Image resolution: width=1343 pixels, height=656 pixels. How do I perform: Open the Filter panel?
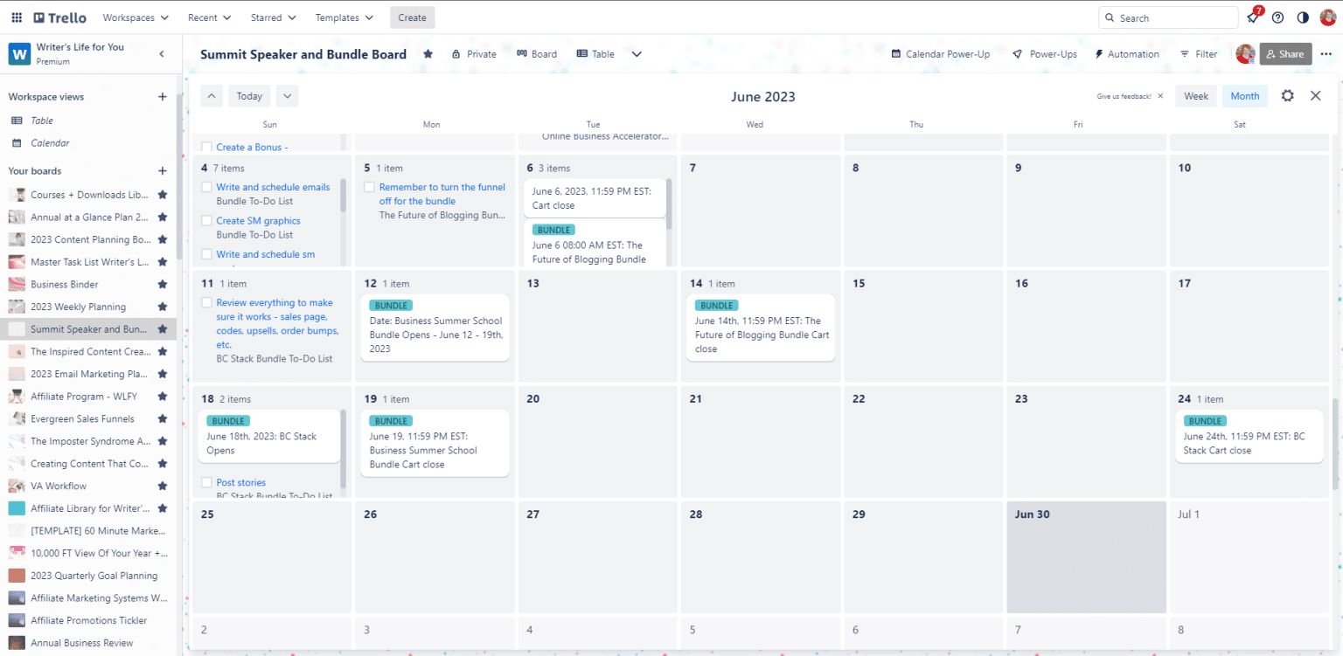[x=1198, y=53]
